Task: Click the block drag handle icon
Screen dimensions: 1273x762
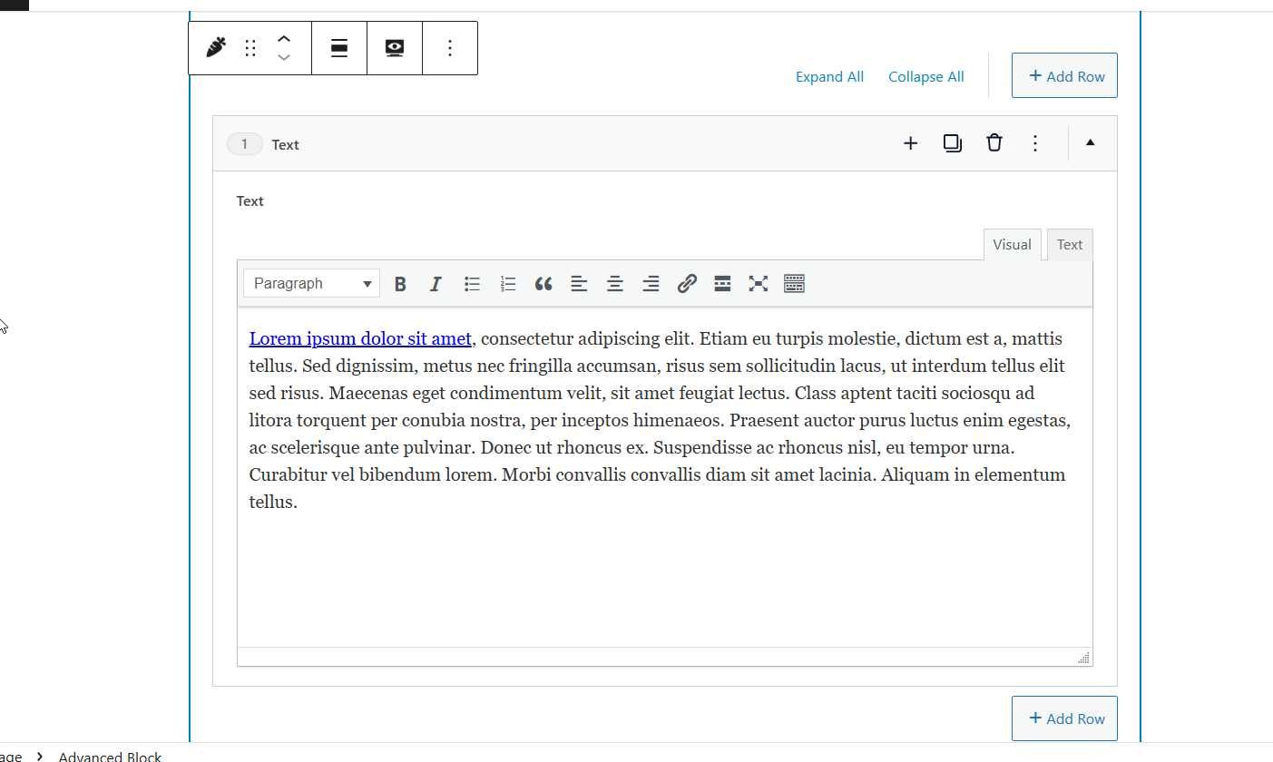Action: (x=250, y=48)
